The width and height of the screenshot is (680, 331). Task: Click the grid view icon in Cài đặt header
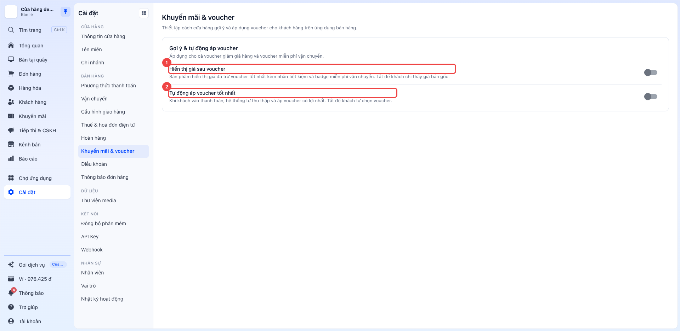click(x=144, y=13)
